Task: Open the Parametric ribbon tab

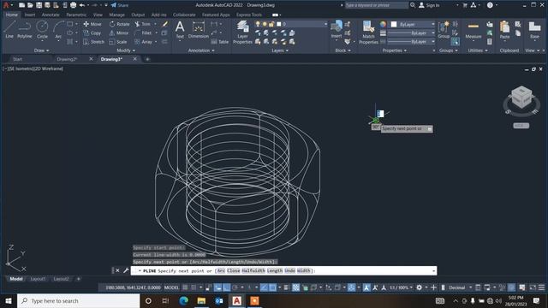Action: [x=76, y=15]
